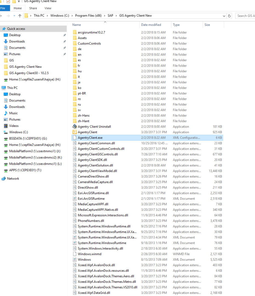Image resolution: width=255 pixels, height=296 pixels.
Task: Sort by Date modified column header
Action: pyautogui.click(x=151, y=25)
